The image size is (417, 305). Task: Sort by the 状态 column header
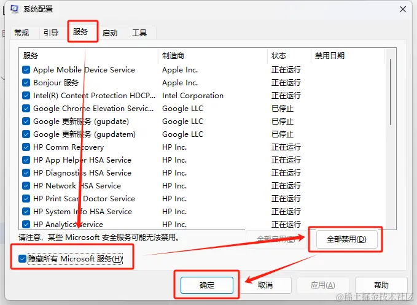[x=289, y=55]
